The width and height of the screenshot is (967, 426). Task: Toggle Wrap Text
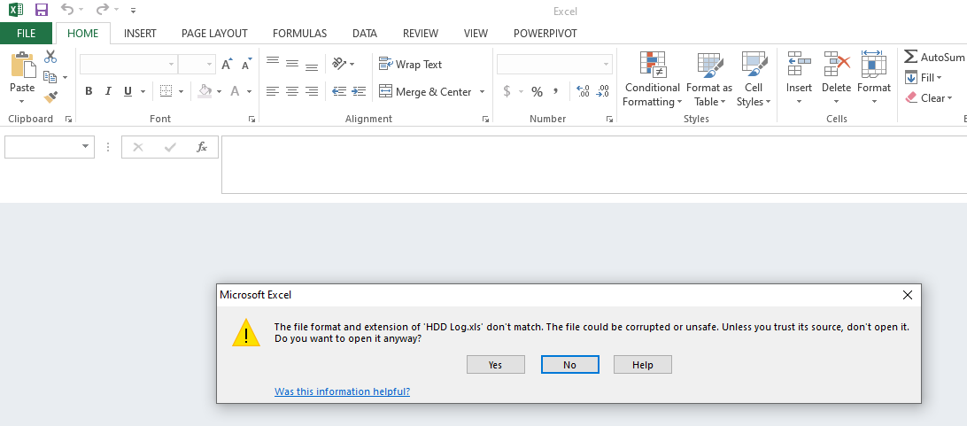[410, 64]
